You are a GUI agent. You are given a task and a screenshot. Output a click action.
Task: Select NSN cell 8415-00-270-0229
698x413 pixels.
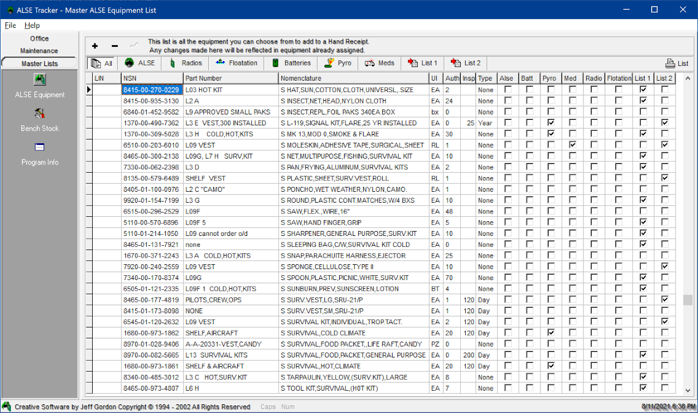pyautogui.click(x=152, y=89)
